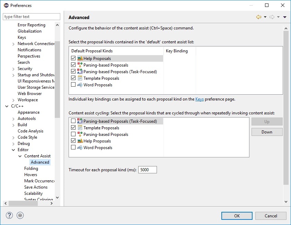Click the Parsing-based Proposals icon in default list
291x225 pixels.
pyautogui.click(x=80, y=65)
